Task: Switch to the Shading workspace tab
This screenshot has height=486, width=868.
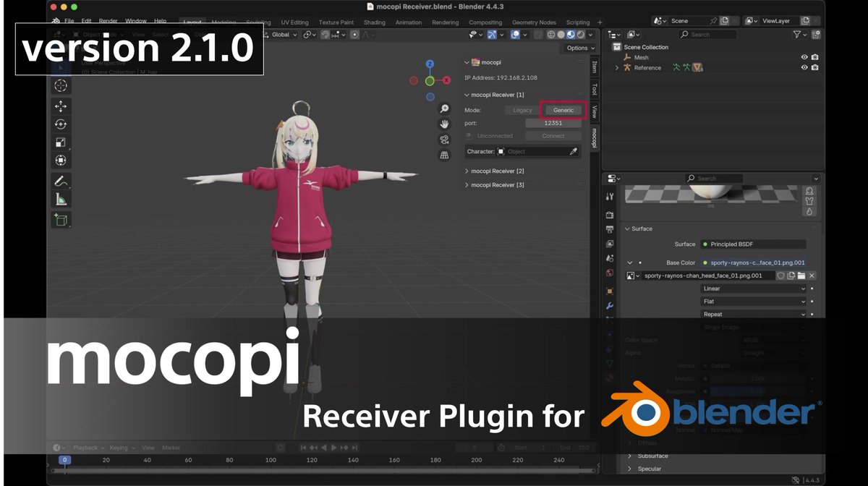Action: [x=374, y=22]
